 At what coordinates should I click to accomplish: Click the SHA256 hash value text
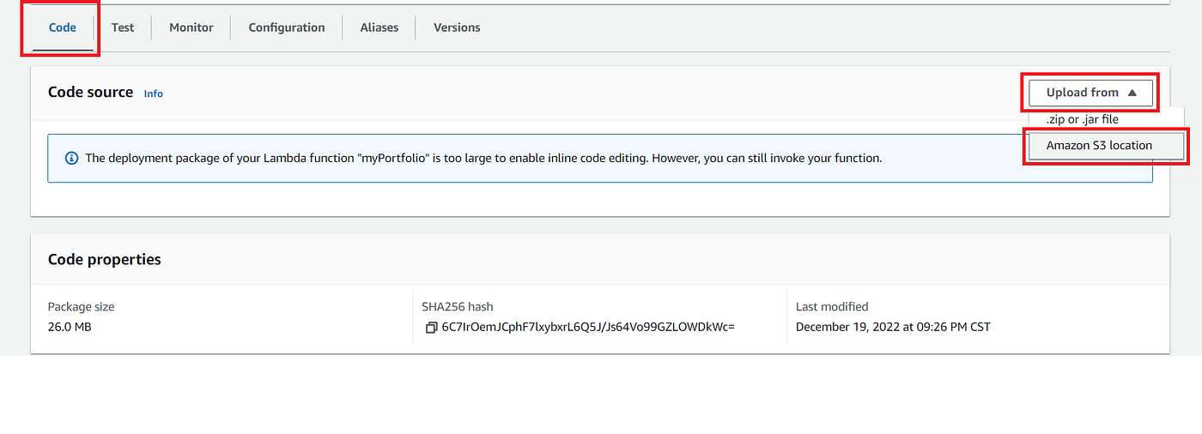[x=588, y=327]
